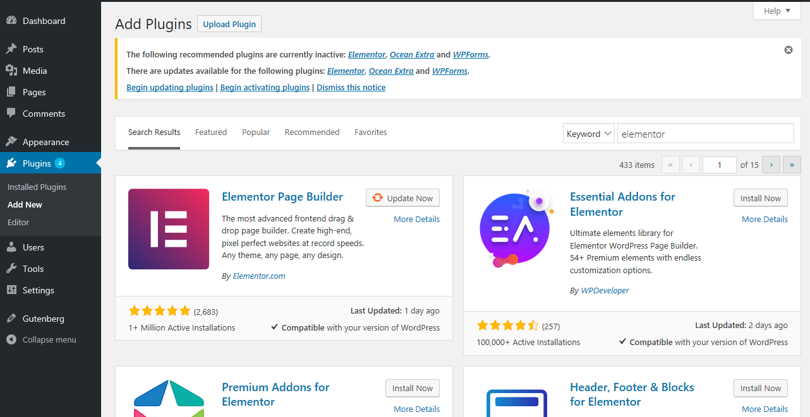Click the plugin search field containing elementor
The height and width of the screenshot is (417, 810).
(705, 134)
